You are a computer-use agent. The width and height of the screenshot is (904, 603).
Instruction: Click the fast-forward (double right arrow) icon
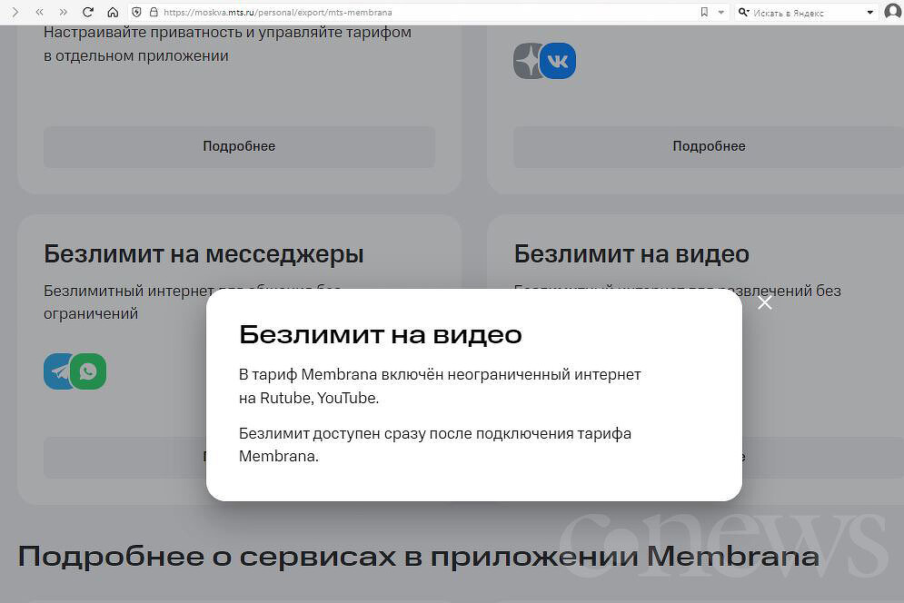point(64,12)
